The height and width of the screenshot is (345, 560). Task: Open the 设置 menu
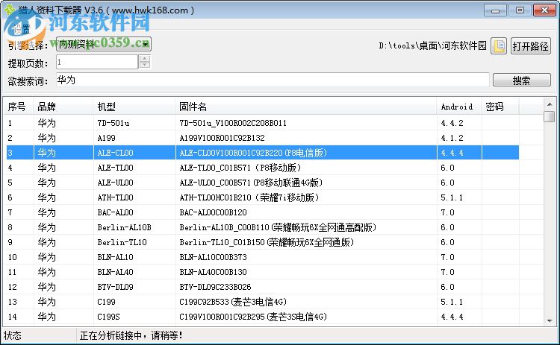tap(22, 29)
